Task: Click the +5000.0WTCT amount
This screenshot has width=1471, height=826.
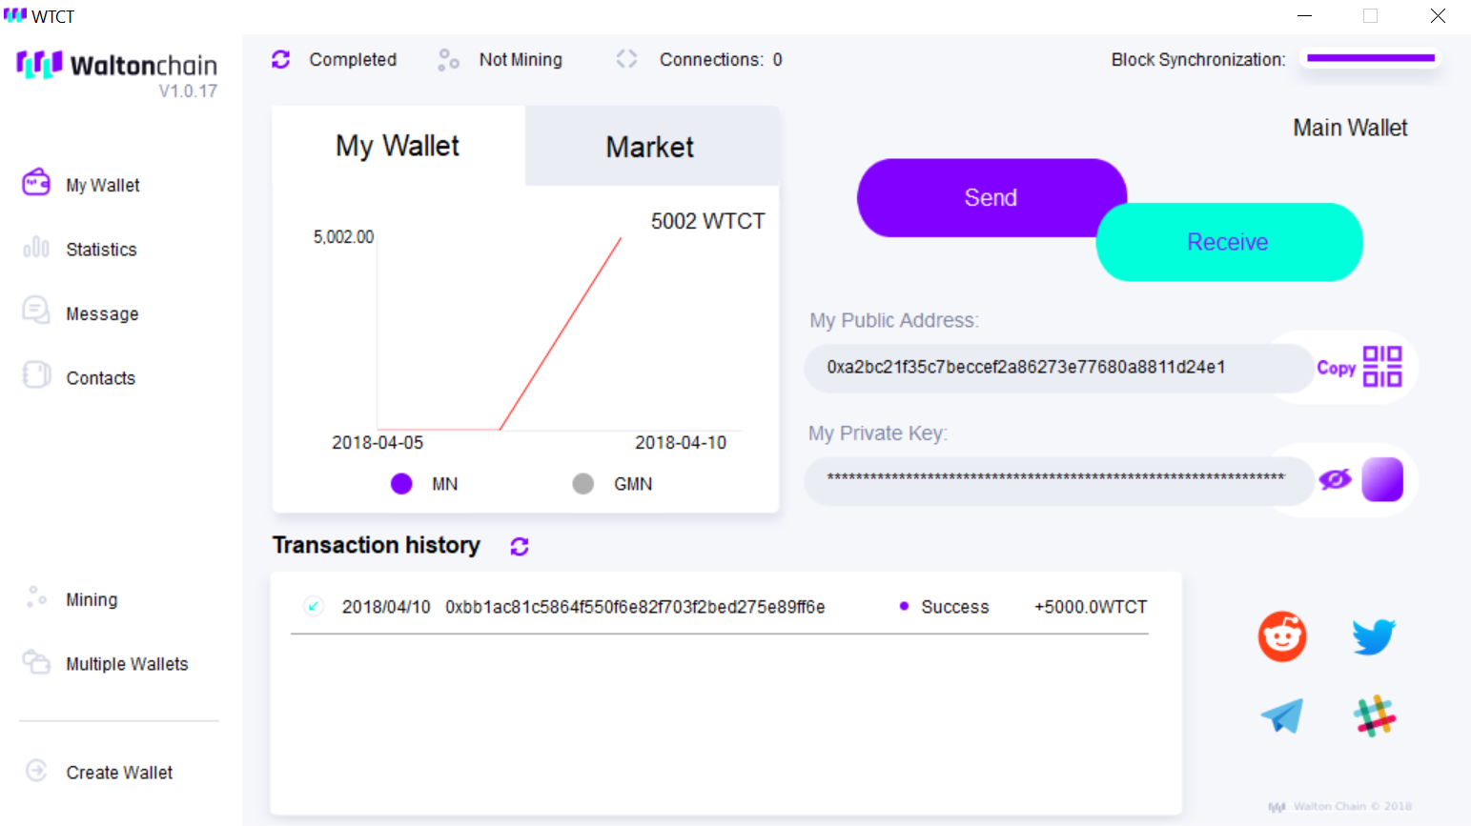Action: click(x=1091, y=607)
